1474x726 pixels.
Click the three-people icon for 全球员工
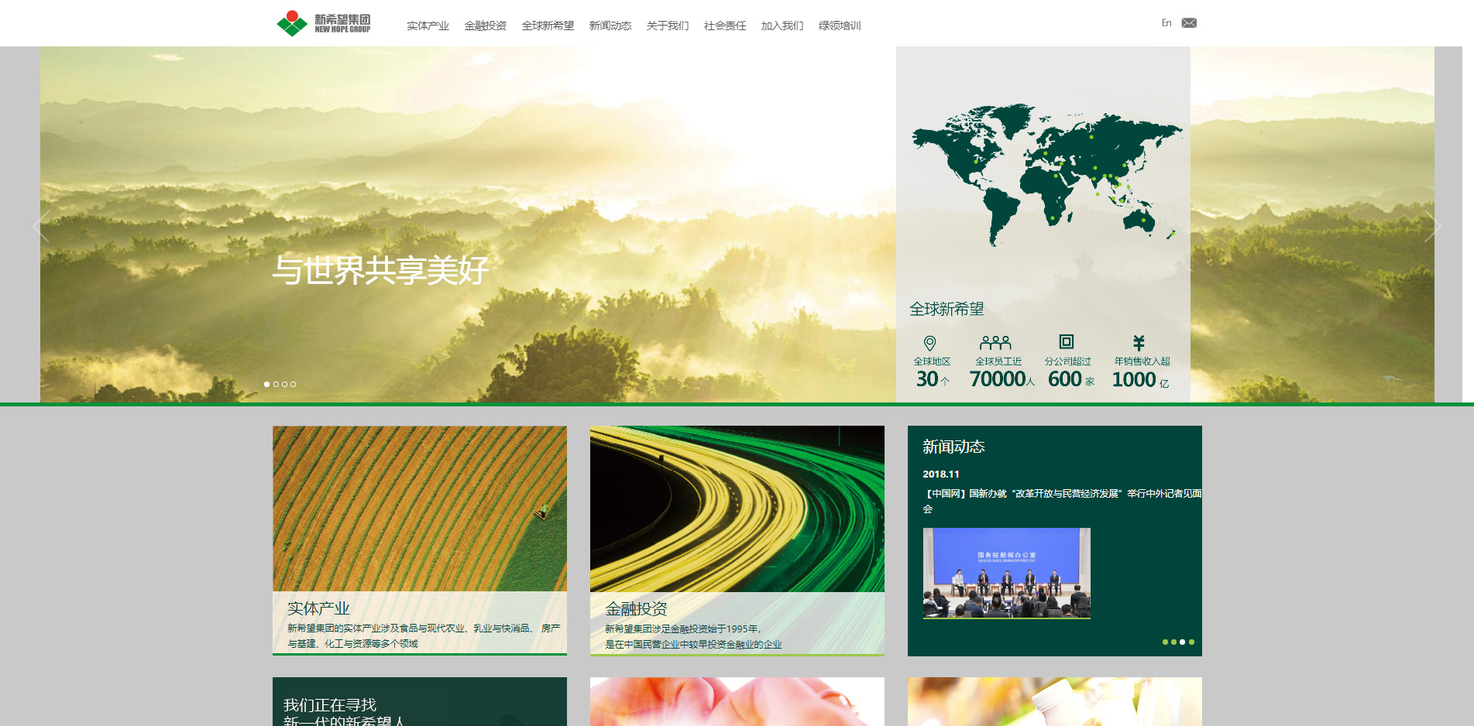point(995,342)
